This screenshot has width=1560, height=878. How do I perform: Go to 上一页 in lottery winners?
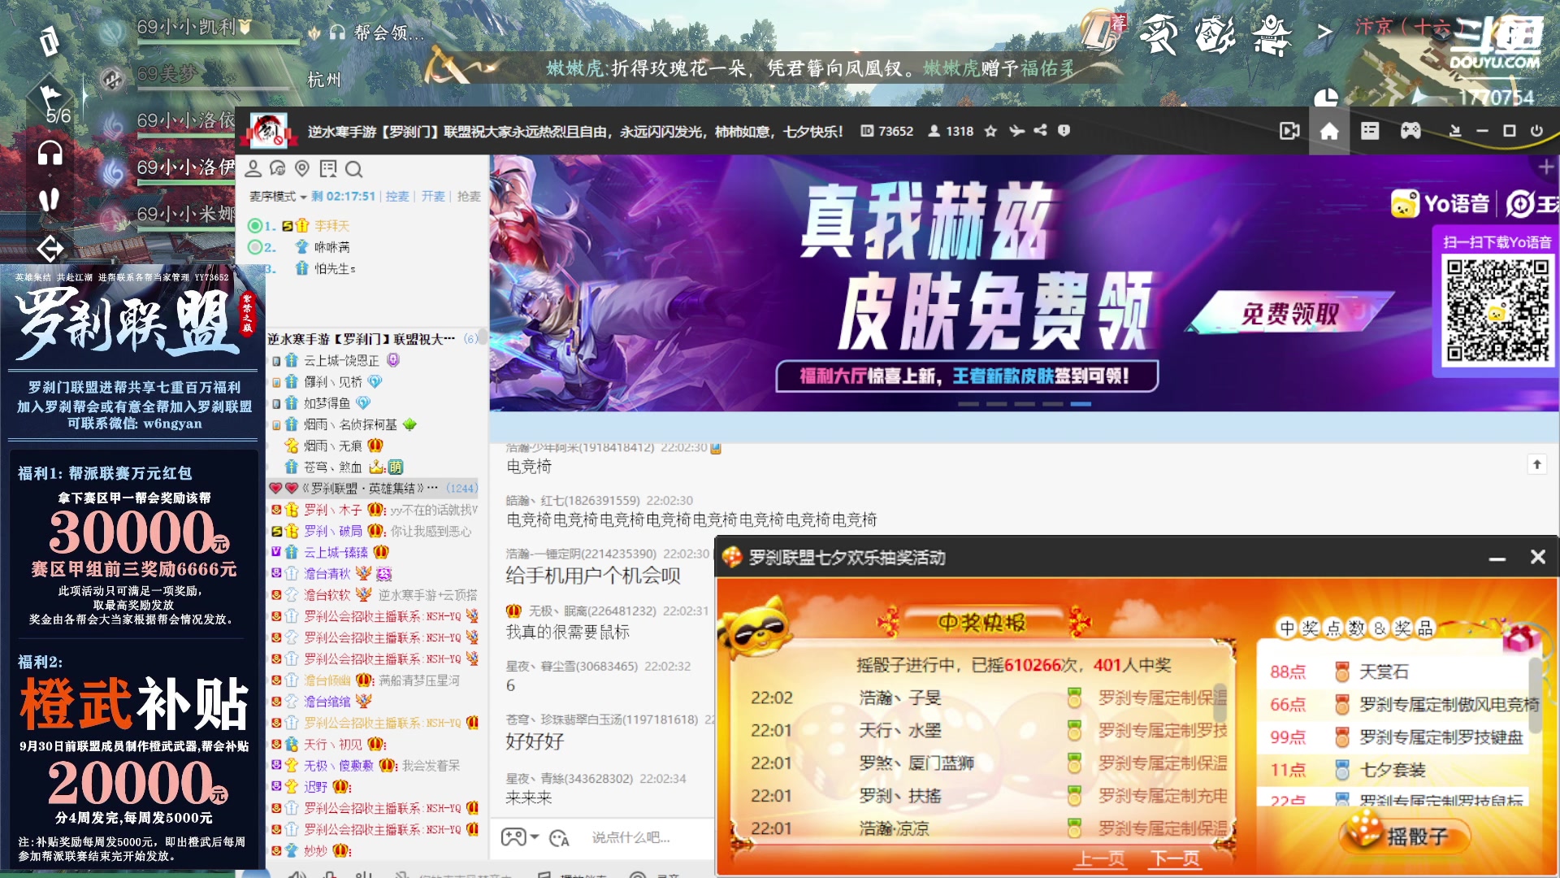(1101, 858)
